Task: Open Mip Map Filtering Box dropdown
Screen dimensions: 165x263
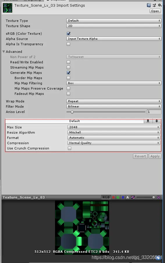Action: coord(114,83)
